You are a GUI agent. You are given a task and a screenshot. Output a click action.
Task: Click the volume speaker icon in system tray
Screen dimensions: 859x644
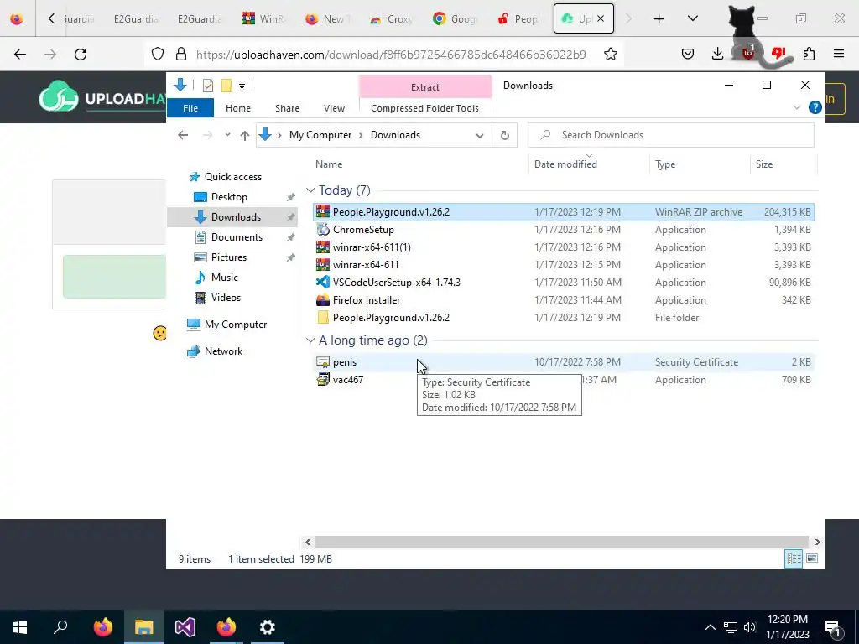(750, 627)
